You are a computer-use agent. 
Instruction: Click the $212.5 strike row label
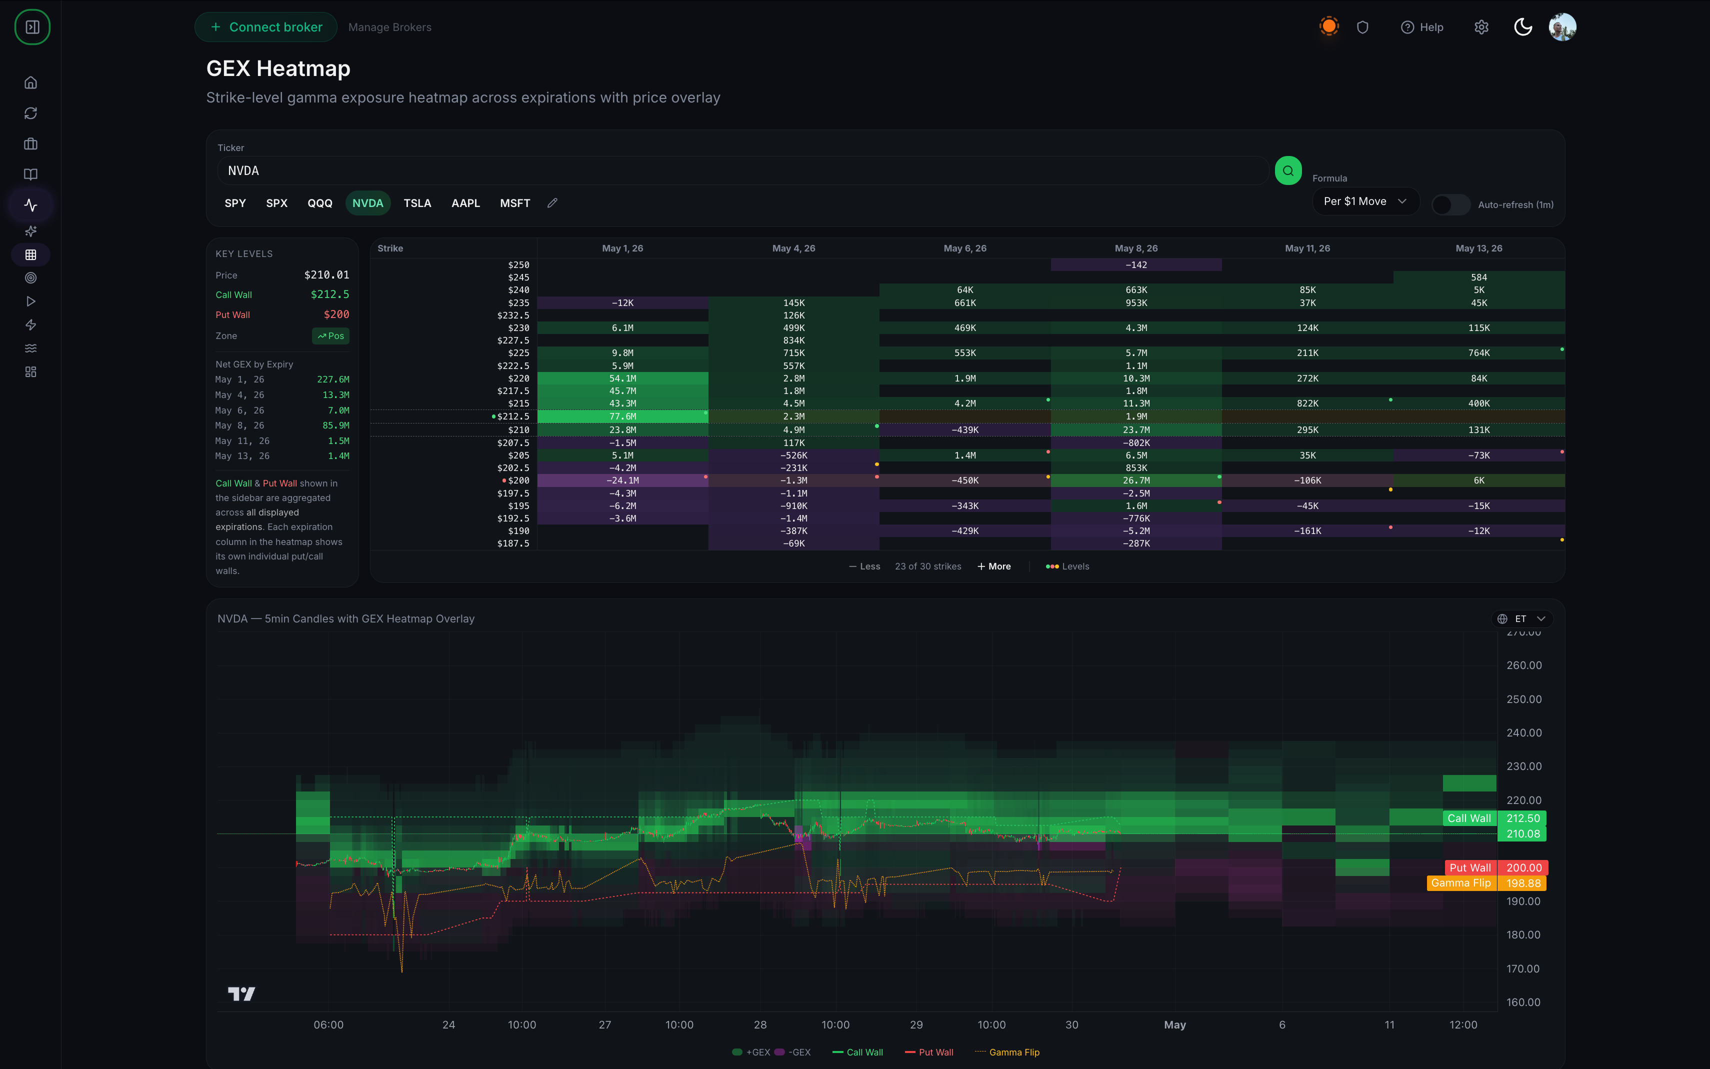click(x=512, y=416)
